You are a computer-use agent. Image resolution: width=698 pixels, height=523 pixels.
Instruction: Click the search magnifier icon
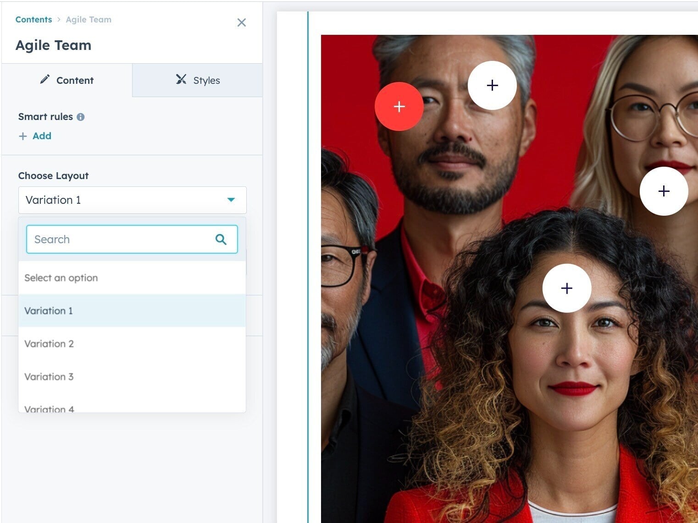pyautogui.click(x=221, y=239)
